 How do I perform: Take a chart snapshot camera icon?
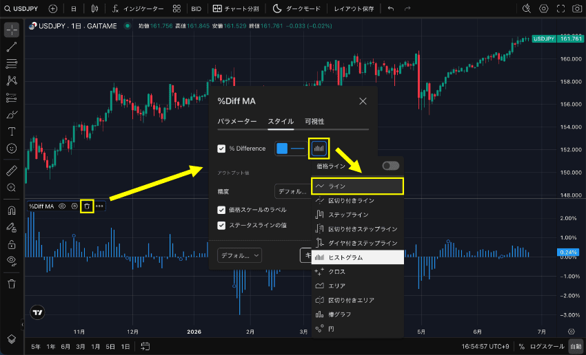click(577, 8)
